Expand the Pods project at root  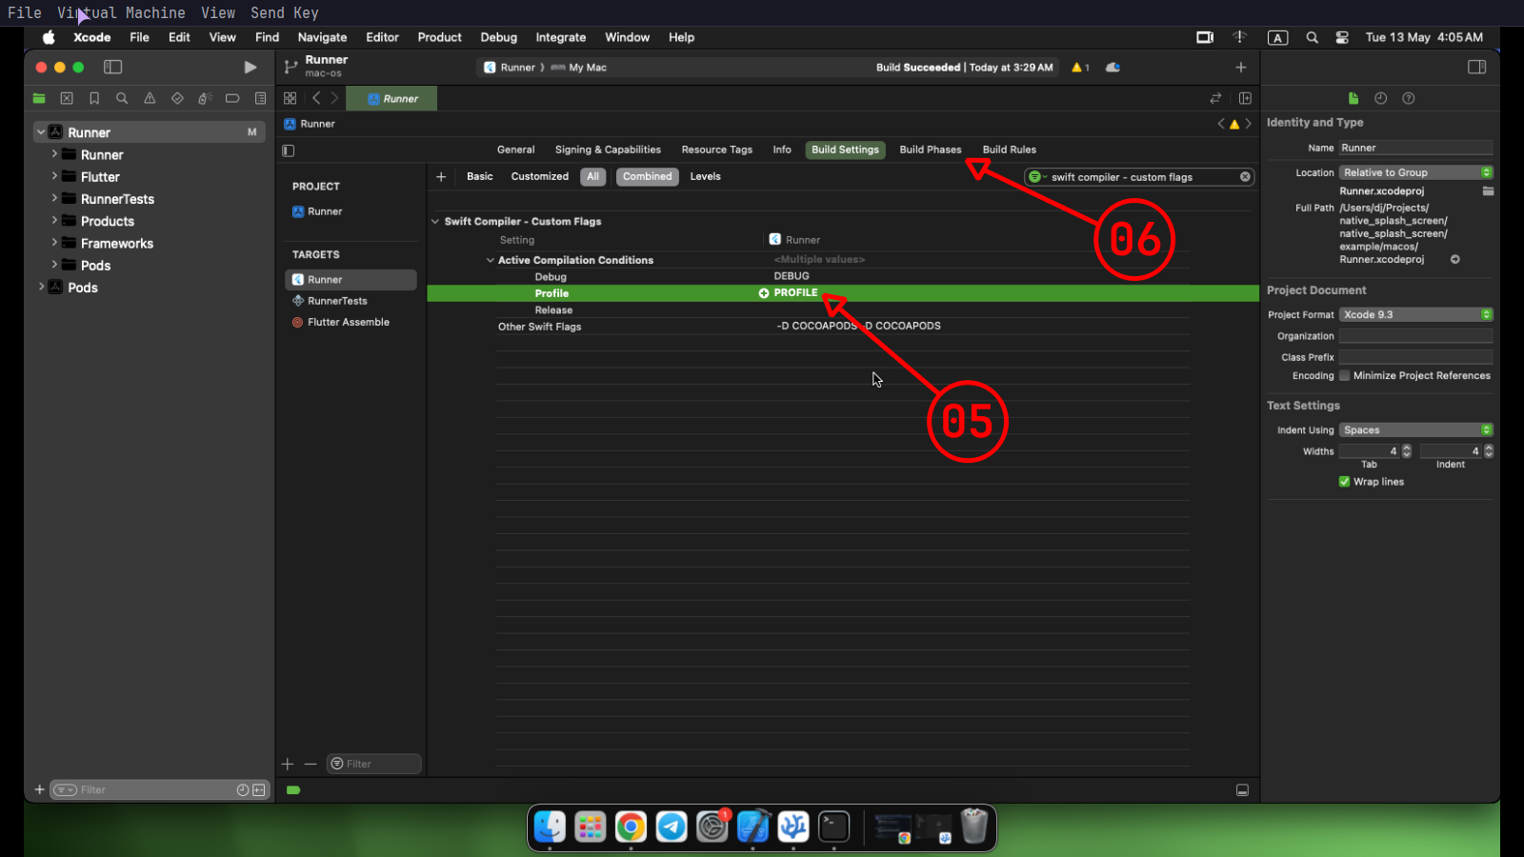coord(41,287)
